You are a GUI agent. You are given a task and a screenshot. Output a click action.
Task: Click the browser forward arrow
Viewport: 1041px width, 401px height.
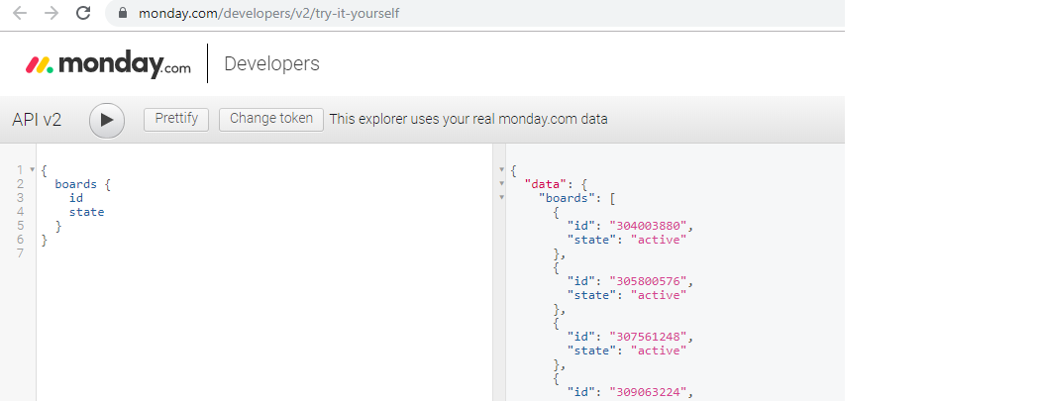coord(52,13)
